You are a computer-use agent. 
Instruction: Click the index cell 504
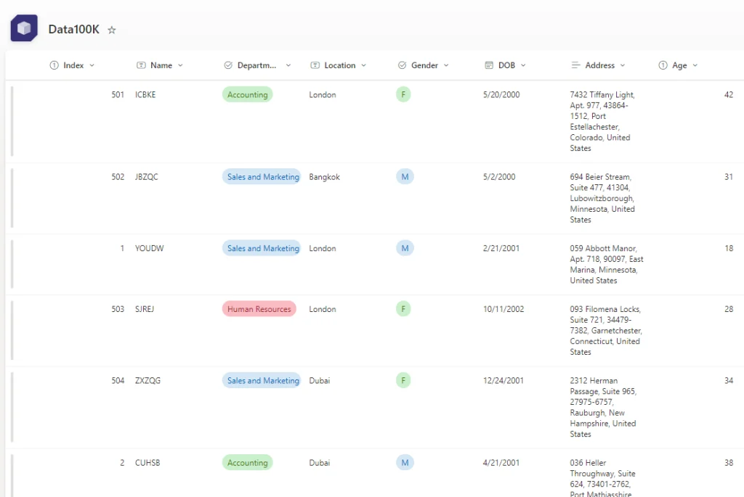click(x=118, y=380)
